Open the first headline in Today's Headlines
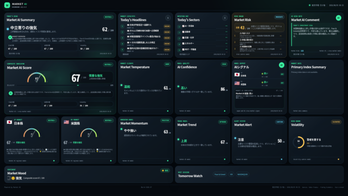348x196 pixels. [145, 26]
